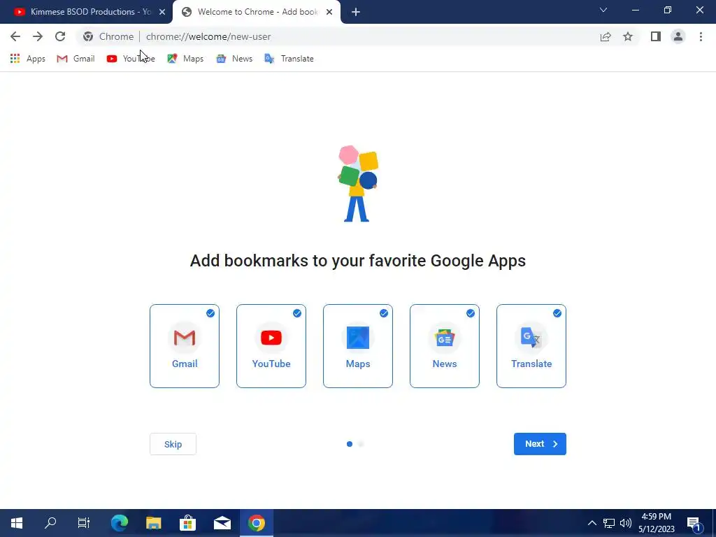Open the Translate bookmark in bookmarks bar

tap(289, 59)
